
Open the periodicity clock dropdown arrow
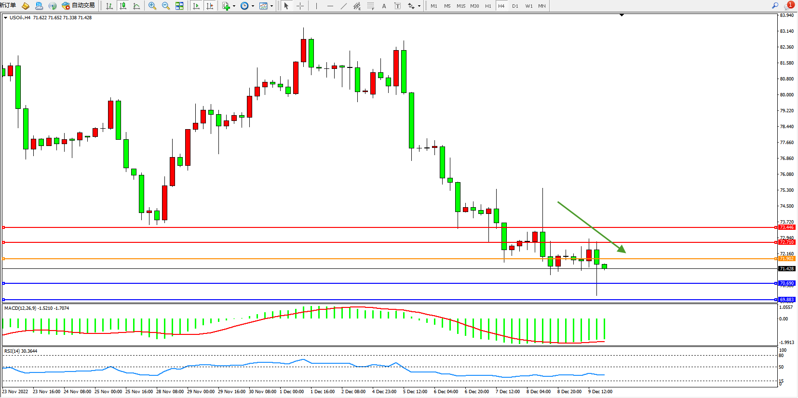click(253, 6)
